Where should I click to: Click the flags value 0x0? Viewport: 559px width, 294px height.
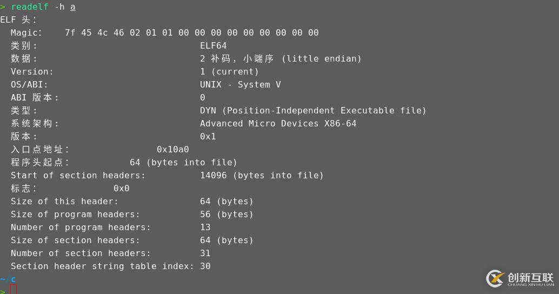coord(122,189)
